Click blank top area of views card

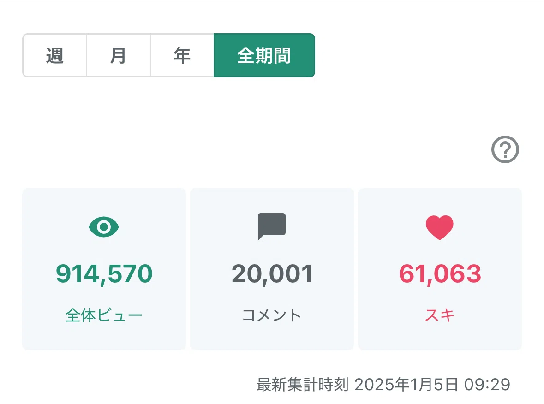[x=104, y=201]
